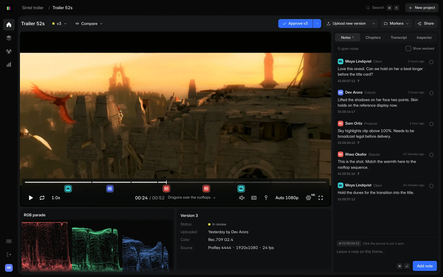Screen dimensions: 443x277
Task: Click pin icon next to timecode 01:00:07:12
Action: click(x=358, y=81)
